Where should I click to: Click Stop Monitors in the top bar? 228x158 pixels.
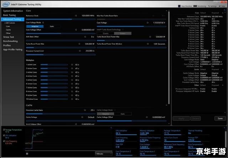(x=185, y=6)
